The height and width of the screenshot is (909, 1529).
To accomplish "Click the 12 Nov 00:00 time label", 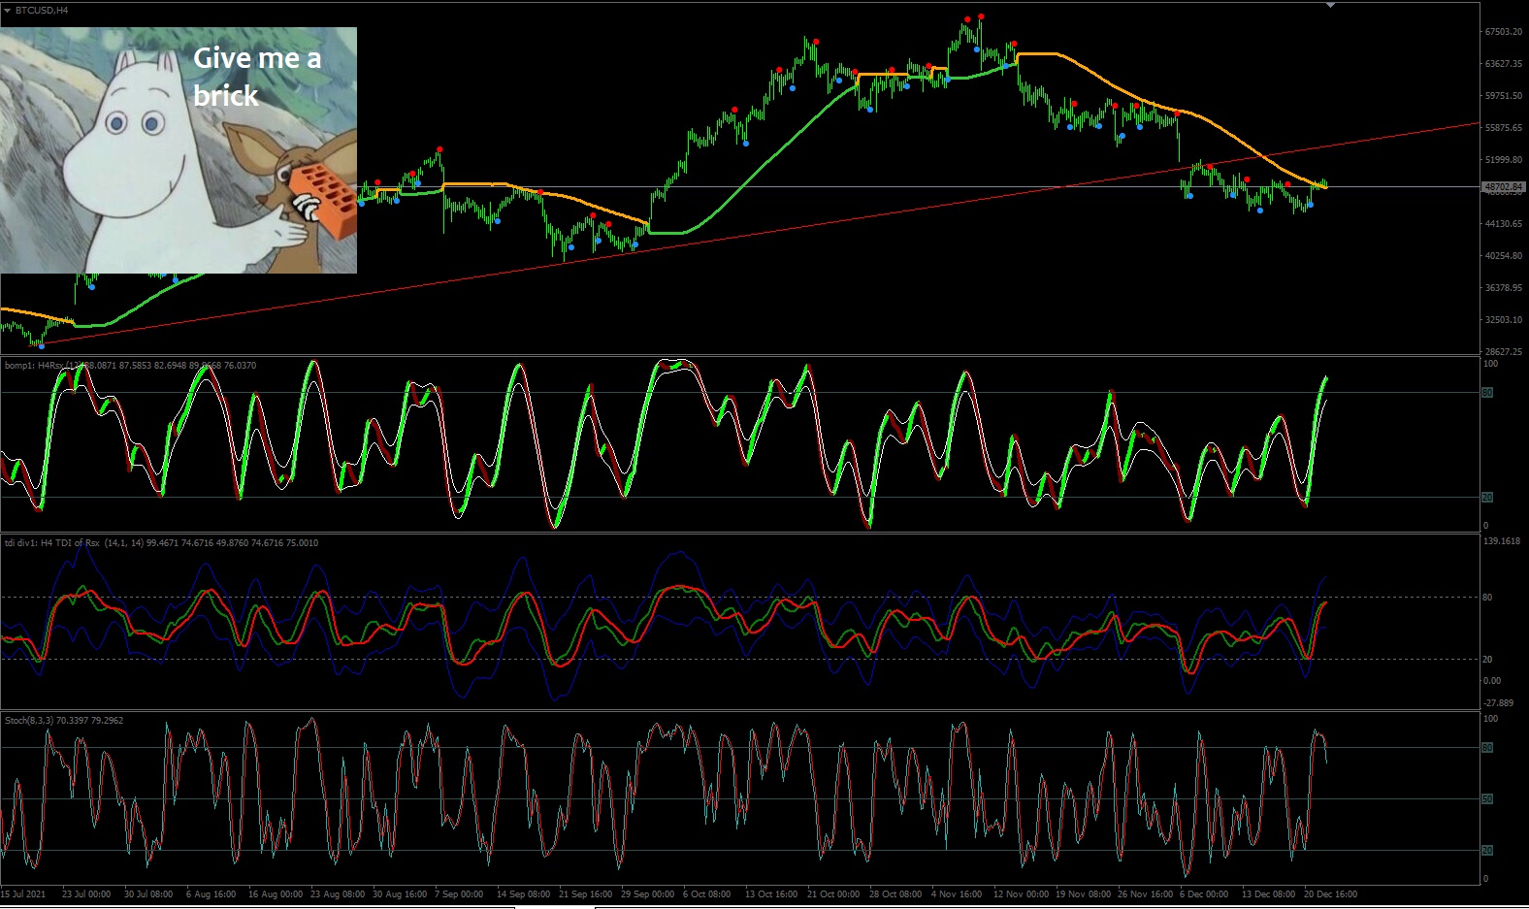I will tap(1021, 894).
